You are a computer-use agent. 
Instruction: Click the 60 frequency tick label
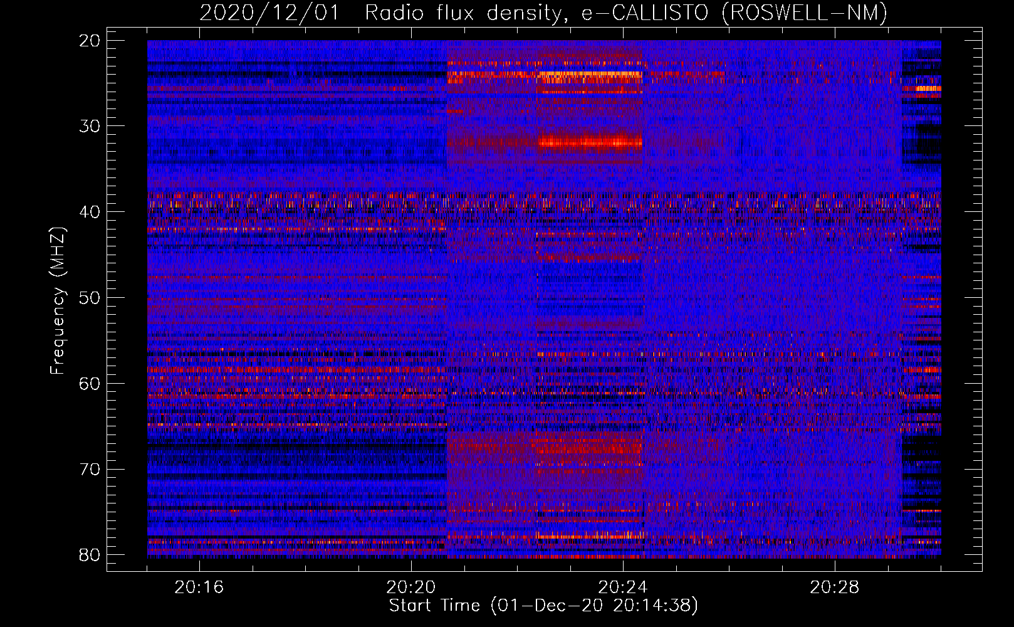coord(90,384)
